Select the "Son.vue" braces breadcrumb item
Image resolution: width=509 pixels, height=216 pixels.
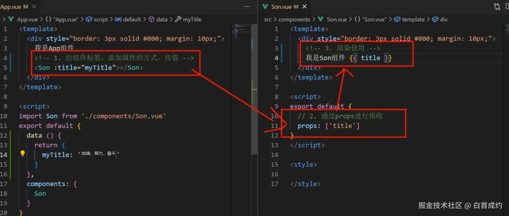click(x=374, y=19)
